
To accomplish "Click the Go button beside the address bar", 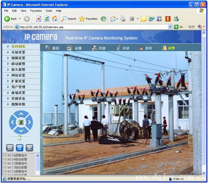I will click(x=178, y=27).
